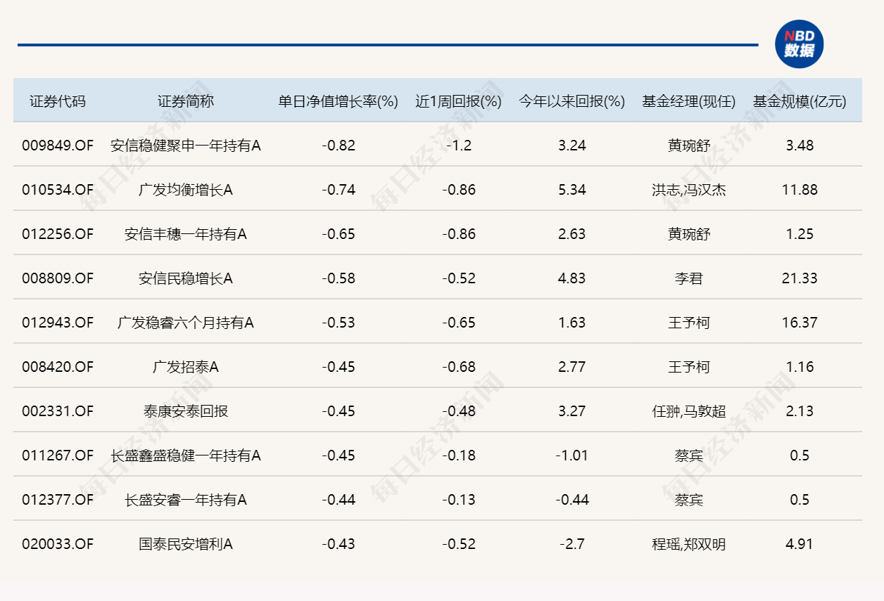The image size is (884, 601).
Task: Click weekly return value -0.68
Action: pos(459,367)
